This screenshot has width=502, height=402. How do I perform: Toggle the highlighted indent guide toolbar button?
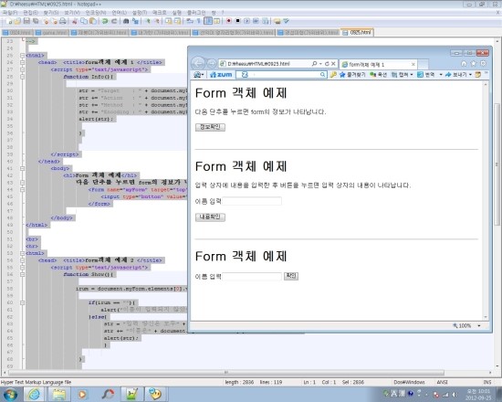[208, 21]
